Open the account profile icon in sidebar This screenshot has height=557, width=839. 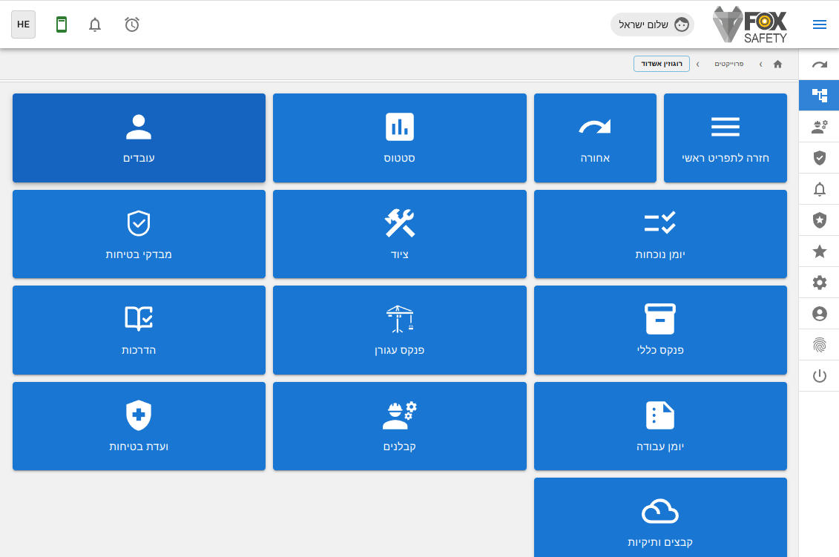tap(819, 314)
